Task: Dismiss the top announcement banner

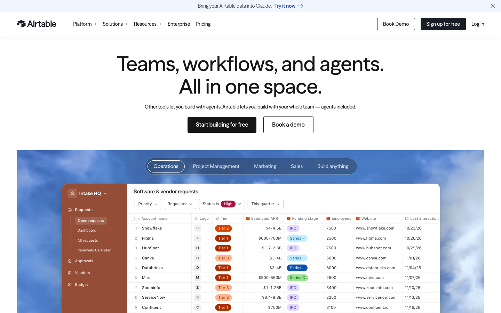Action: [493, 6]
